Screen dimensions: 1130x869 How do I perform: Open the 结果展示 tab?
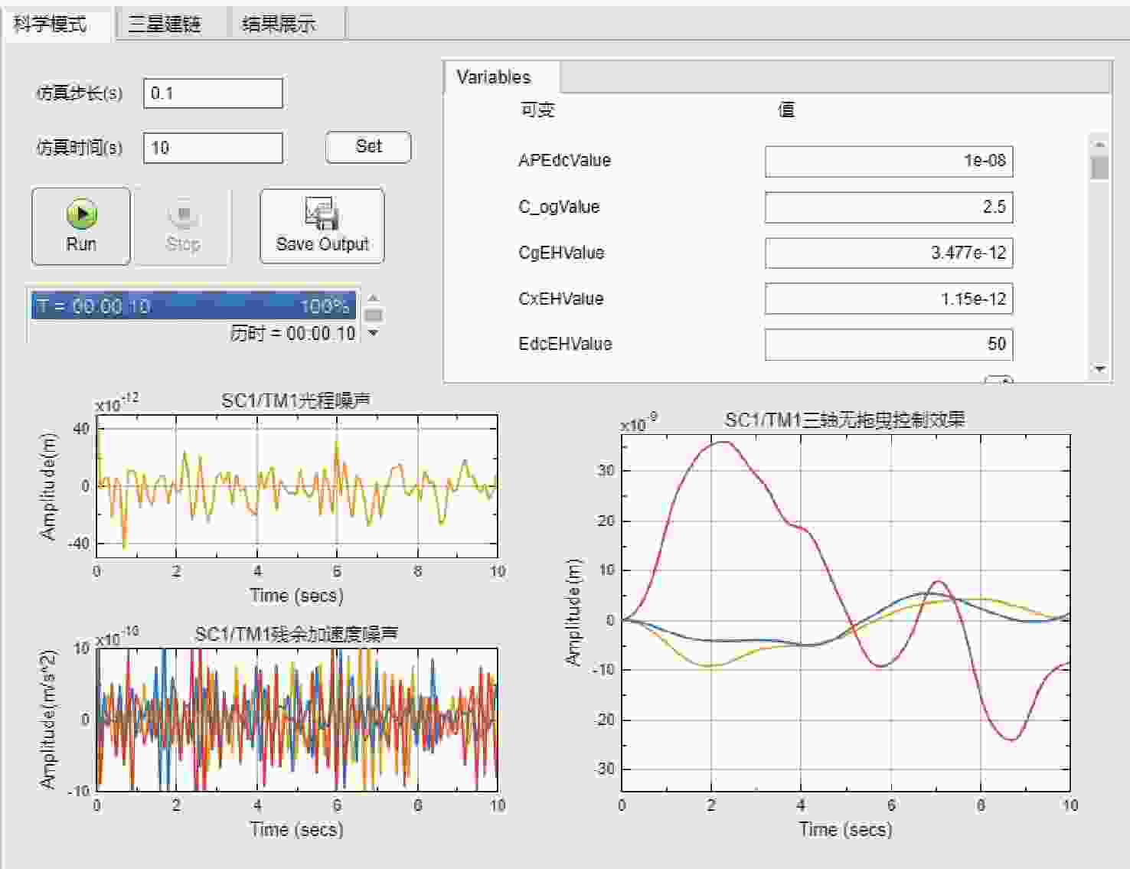tap(279, 24)
